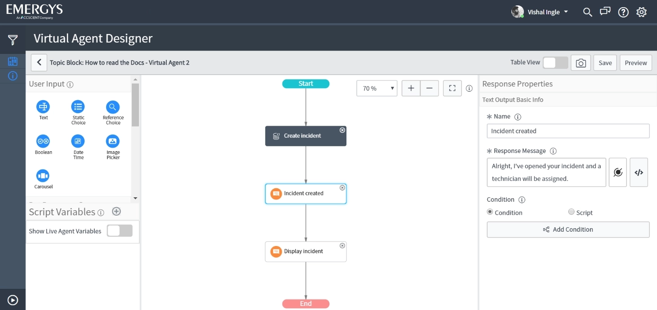
Task: Fit the flow canvas to screen
Action: [452, 88]
